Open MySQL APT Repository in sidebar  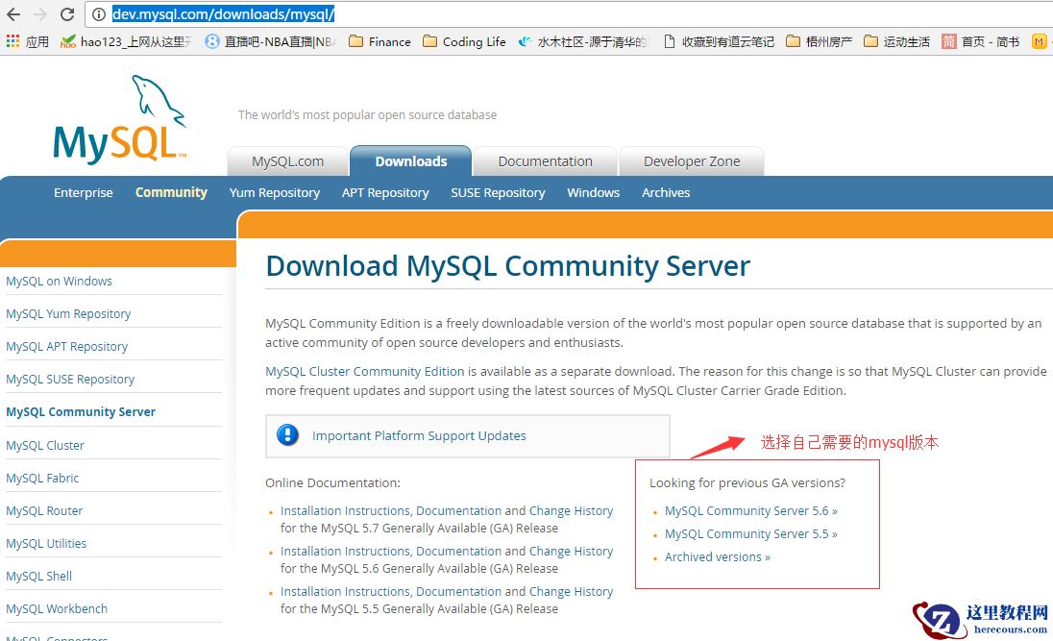[66, 347]
